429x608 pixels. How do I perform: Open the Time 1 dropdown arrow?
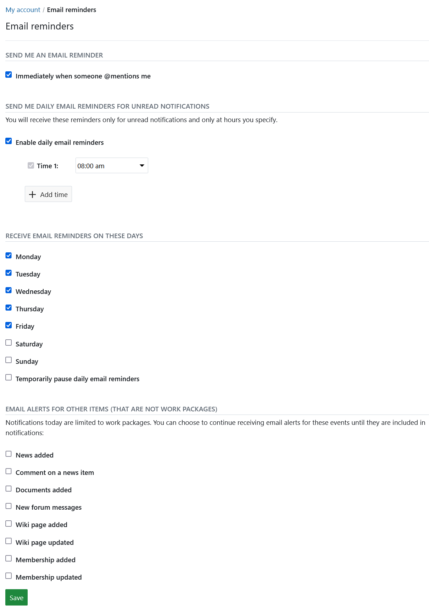142,166
